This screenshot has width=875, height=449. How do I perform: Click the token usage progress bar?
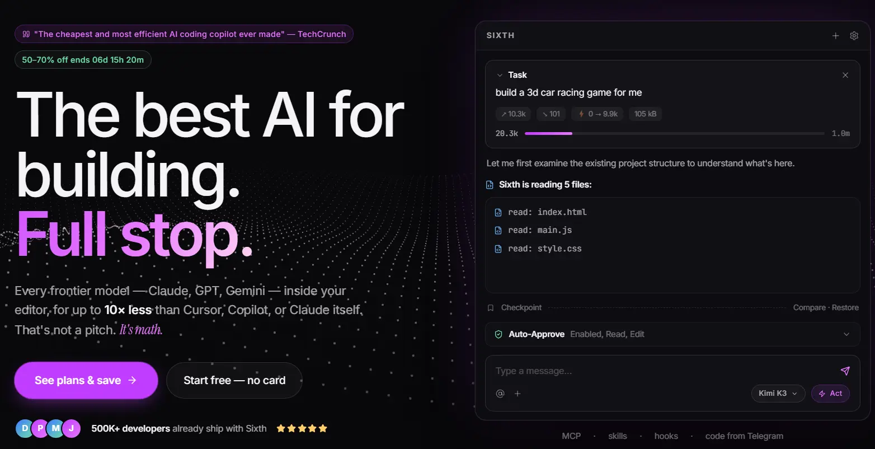tap(674, 134)
